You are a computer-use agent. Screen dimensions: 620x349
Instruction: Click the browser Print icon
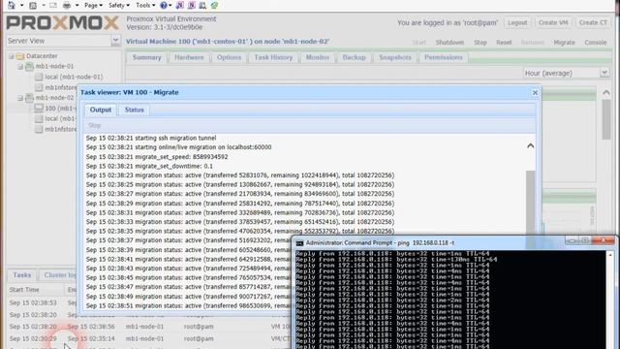67,5
